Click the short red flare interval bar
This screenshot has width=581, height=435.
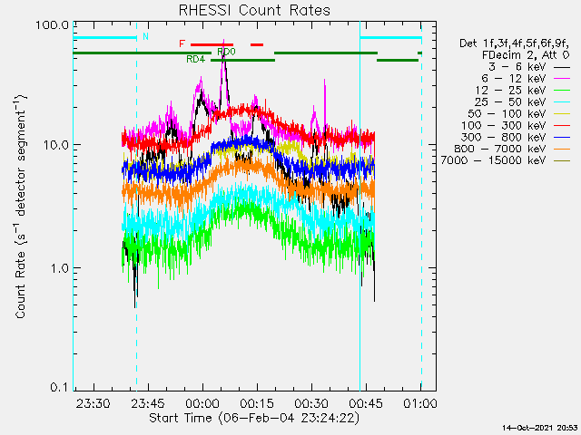click(257, 44)
